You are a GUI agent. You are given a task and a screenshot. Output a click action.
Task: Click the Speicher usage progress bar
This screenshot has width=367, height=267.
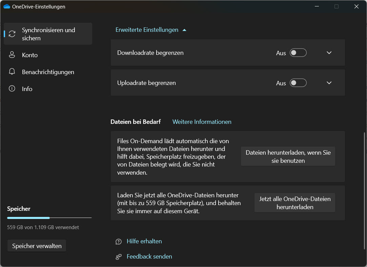[x=49, y=218]
